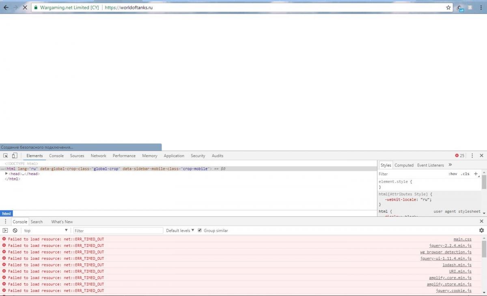Select the Event Listeners tab

point(431,165)
